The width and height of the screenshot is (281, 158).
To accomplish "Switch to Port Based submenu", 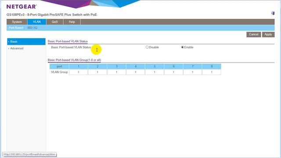I will [16, 28].
